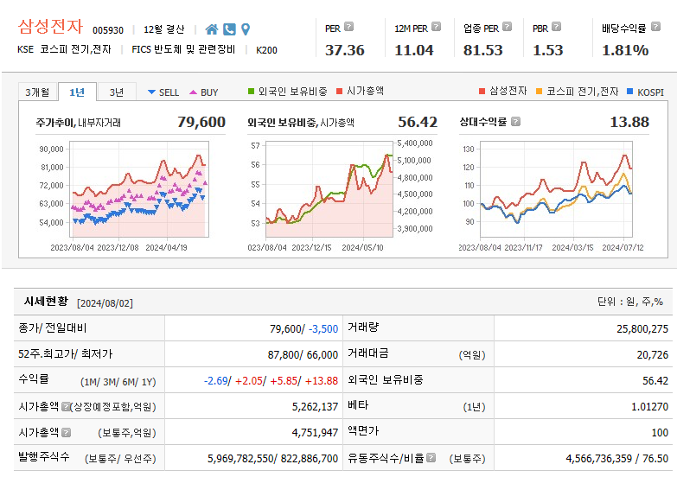Click the relative return value 13.88
Image resolution: width=677 pixels, height=477 pixels.
pyautogui.click(x=629, y=122)
